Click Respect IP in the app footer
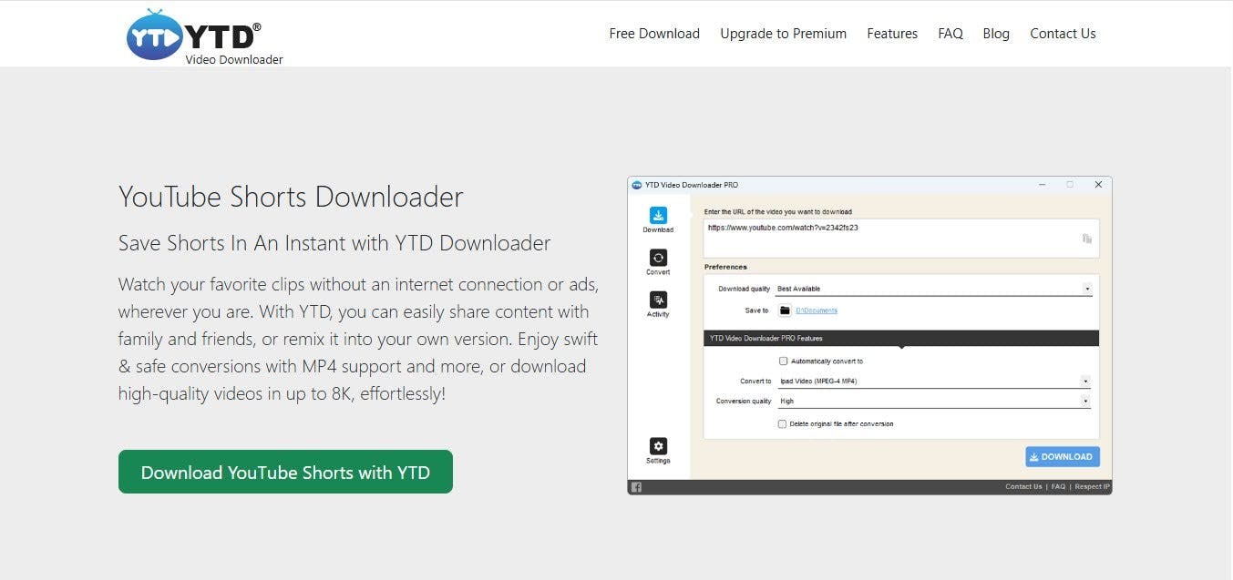 point(1093,487)
